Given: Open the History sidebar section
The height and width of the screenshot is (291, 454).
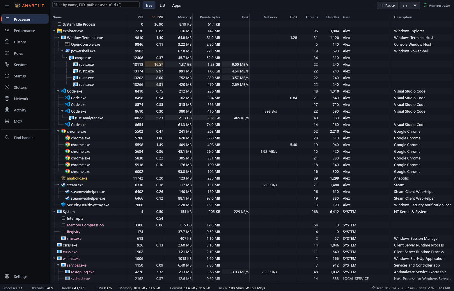Looking at the screenshot, I should click(25, 42).
